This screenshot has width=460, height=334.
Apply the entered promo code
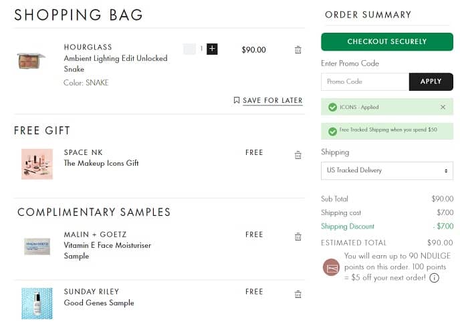pos(431,81)
